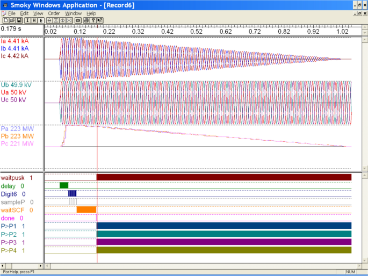Click right arrow of label pane scrollbar

tap(40, 266)
